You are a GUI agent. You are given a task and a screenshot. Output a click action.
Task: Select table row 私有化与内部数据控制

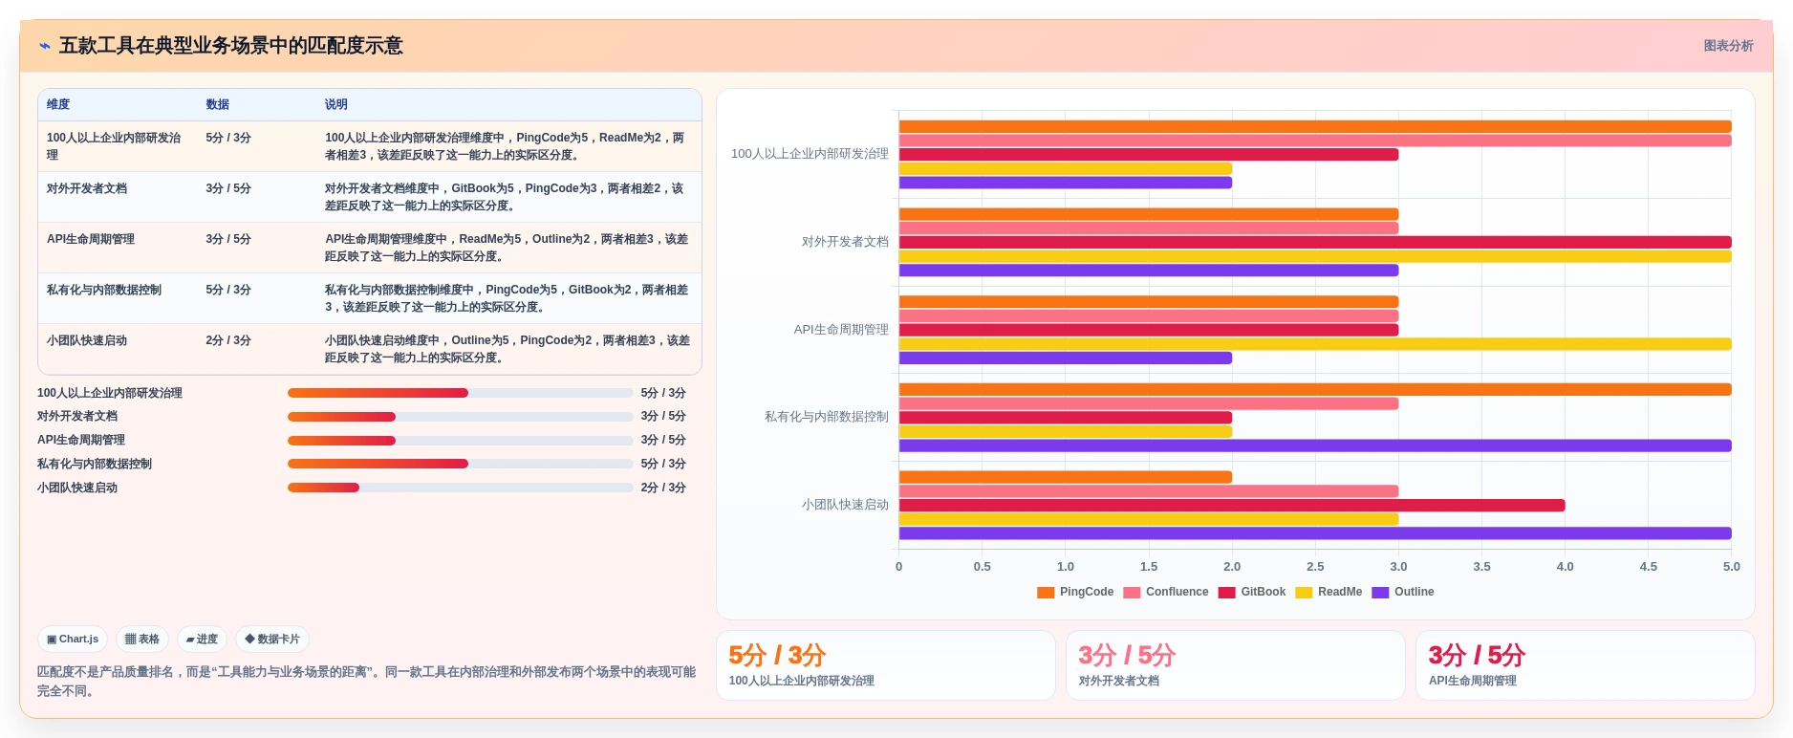tap(370, 298)
